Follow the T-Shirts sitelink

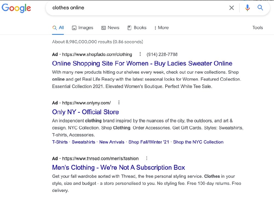(60, 142)
